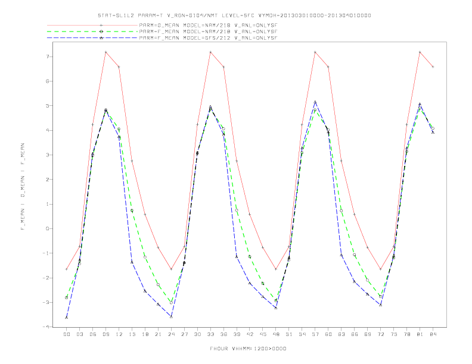Click y-axis tick label 7

coord(47,57)
